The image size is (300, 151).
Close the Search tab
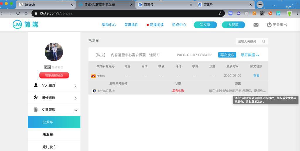coord(72,4)
